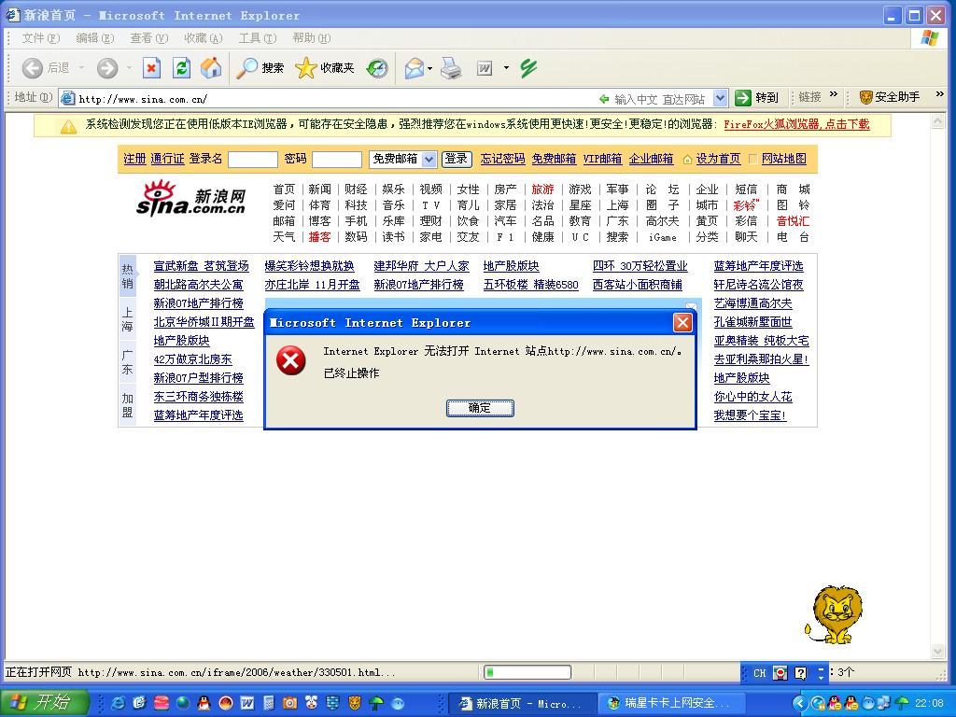Viewport: 956px width, 717px height.
Task: Open 北京华侨城II期开盘 link
Action: point(204,322)
